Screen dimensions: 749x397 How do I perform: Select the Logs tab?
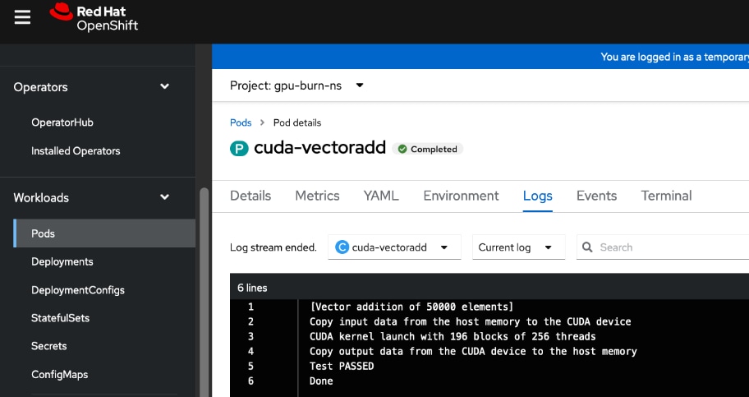(538, 196)
